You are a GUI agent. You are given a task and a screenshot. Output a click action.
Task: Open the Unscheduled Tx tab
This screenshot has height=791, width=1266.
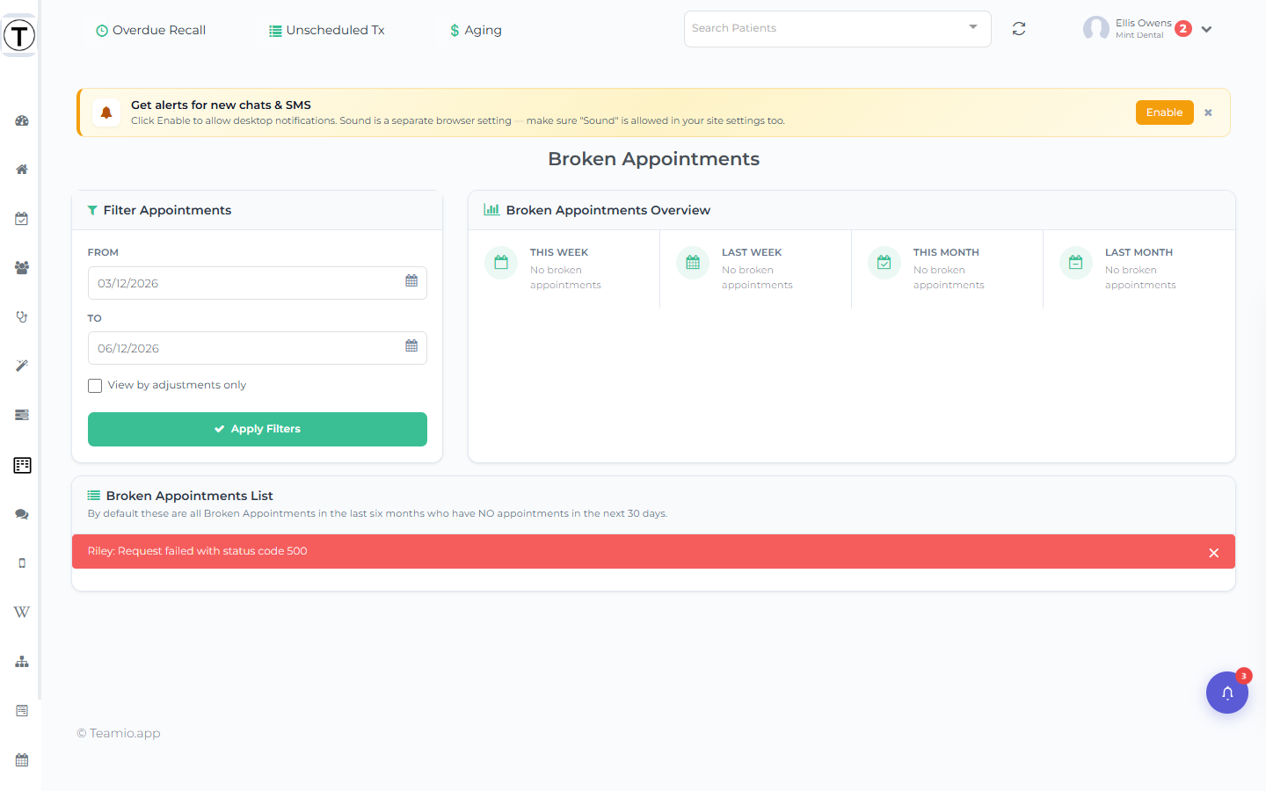coord(327,30)
